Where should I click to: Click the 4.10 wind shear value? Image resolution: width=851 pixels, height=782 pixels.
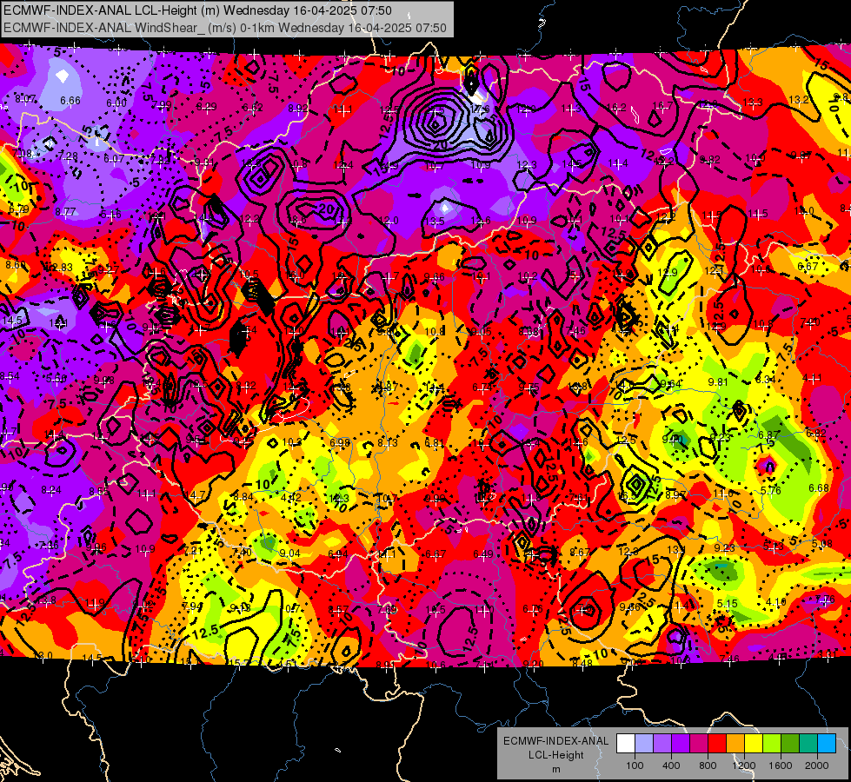775,602
